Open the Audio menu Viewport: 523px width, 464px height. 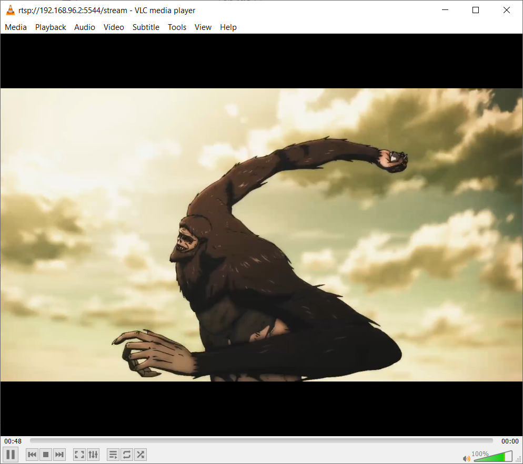[84, 27]
